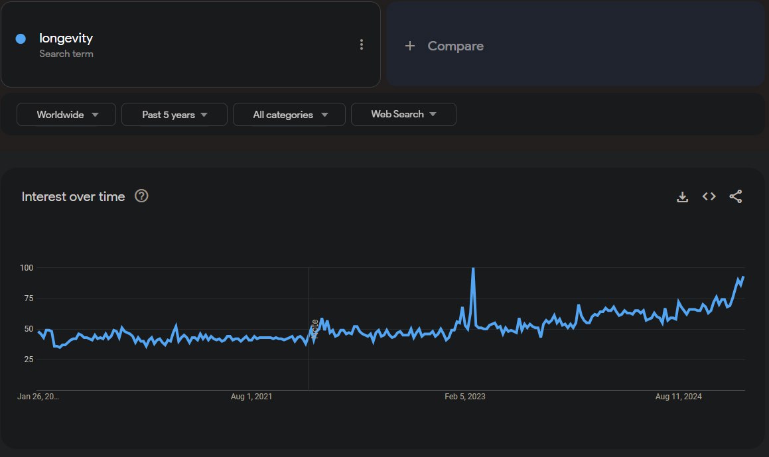
Task: Open the Past 5 years time range dropdown
Action: click(x=175, y=115)
